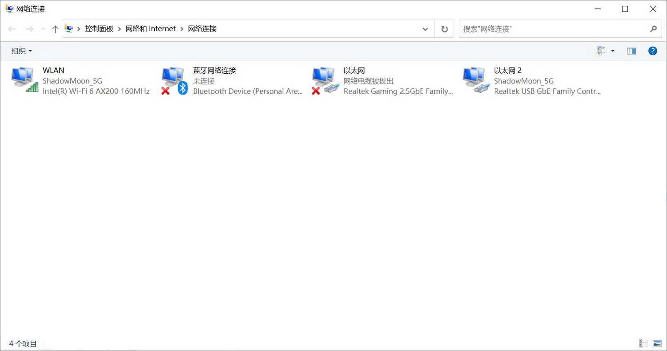667x351 pixels.
Task: Click 网络和 Internet breadcrumb
Action: pyautogui.click(x=151, y=28)
